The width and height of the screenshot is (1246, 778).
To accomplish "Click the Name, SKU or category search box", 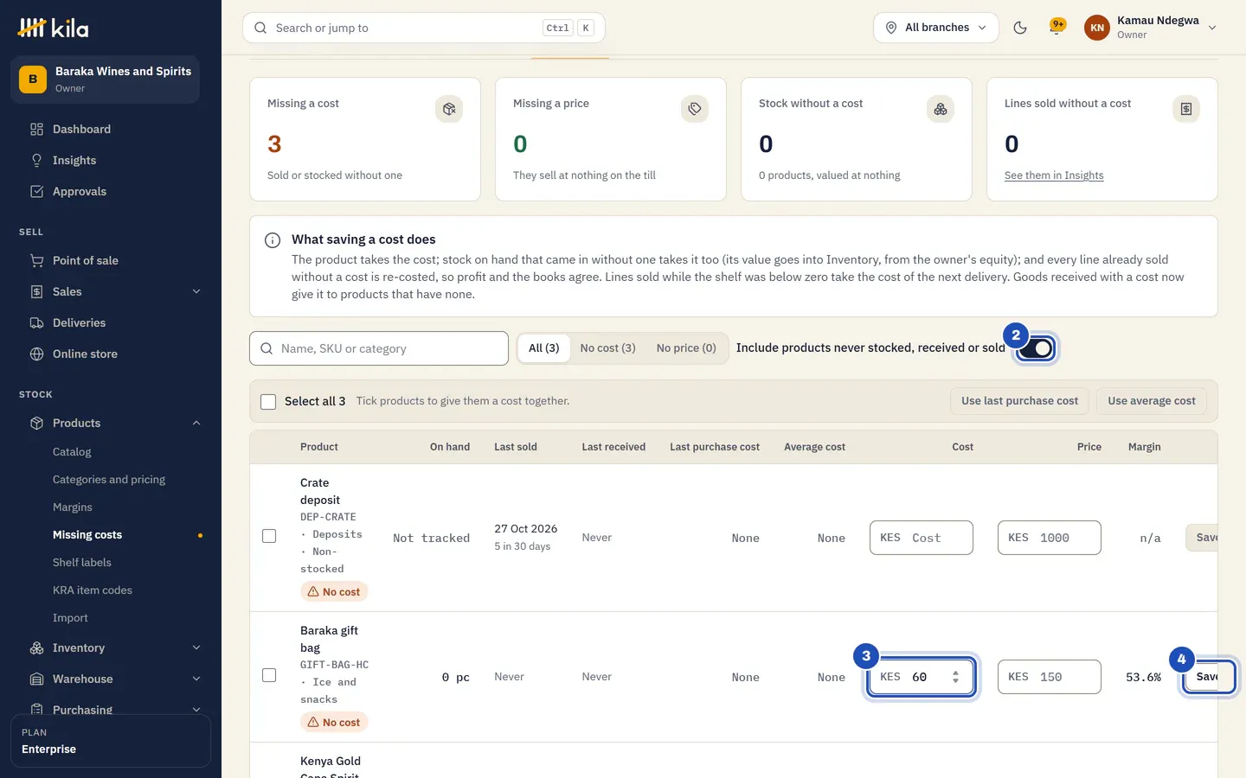I will [379, 348].
